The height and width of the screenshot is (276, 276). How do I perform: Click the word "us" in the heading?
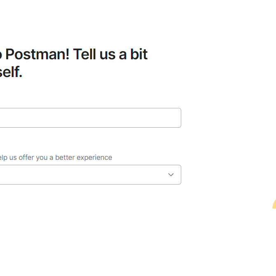pos(108,54)
